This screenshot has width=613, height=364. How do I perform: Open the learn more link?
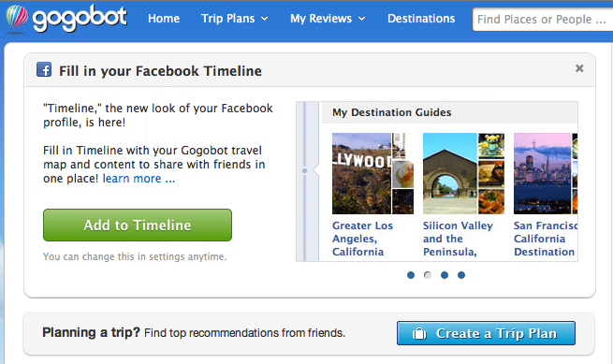pyautogui.click(x=139, y=179)
